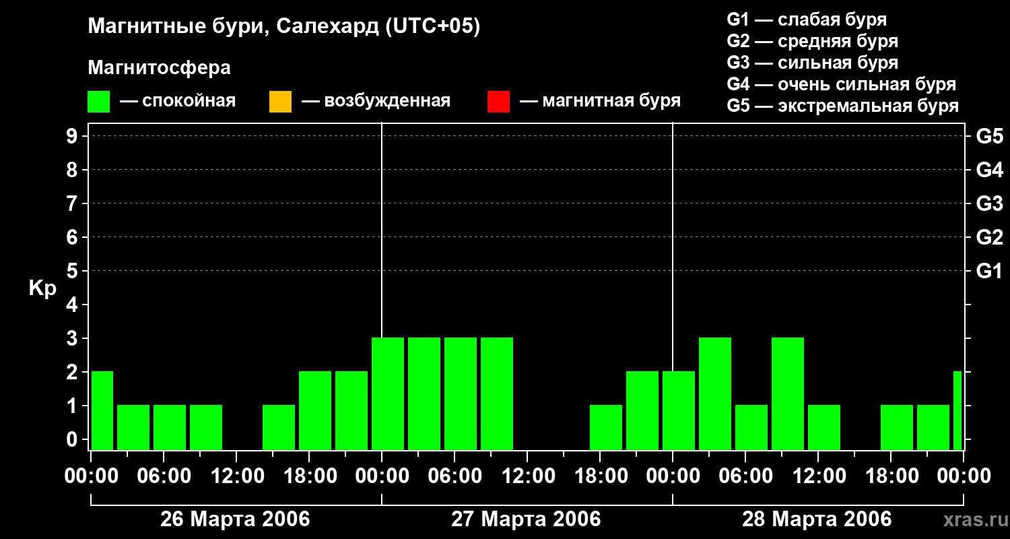This screenshot has width=1010, height=539.
Task: Click the Kp 1 bar at 18:00 on 27 Марта
Action: pos(606,427)
